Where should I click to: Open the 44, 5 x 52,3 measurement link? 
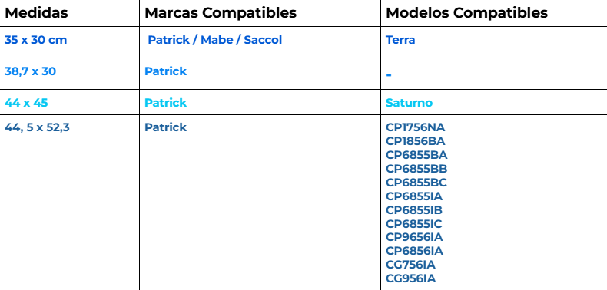(x=37, y=127)
